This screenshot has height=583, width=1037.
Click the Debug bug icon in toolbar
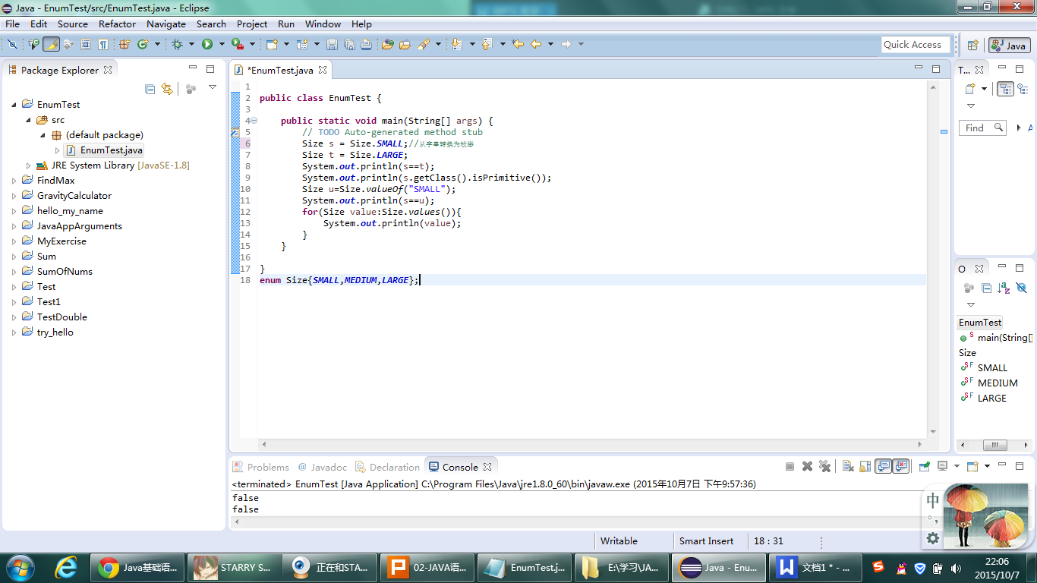coord(177,44)
